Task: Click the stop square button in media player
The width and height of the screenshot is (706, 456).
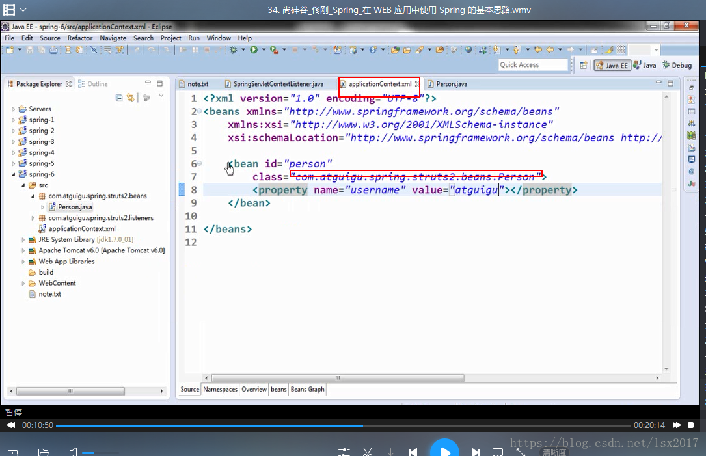Action: pyautogui.click(x=690, y=425)
